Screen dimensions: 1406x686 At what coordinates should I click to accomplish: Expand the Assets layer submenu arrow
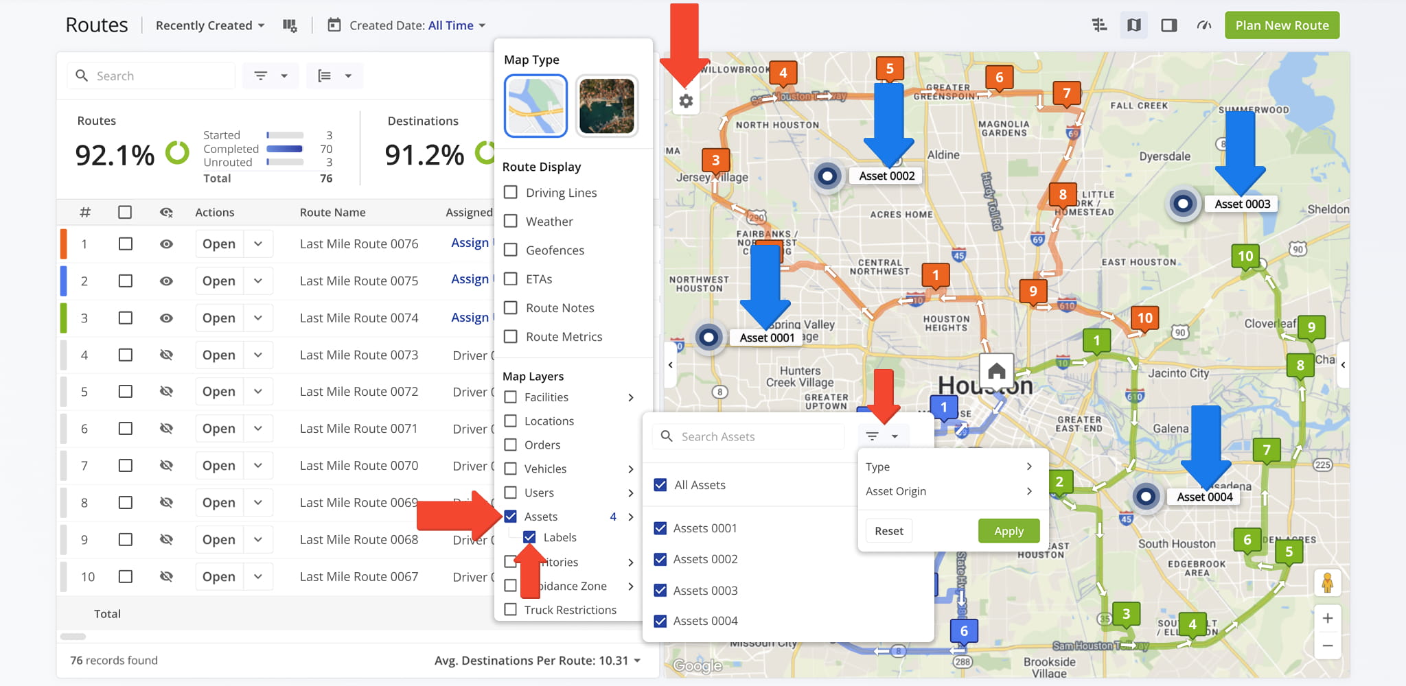(x=630, y=517)
